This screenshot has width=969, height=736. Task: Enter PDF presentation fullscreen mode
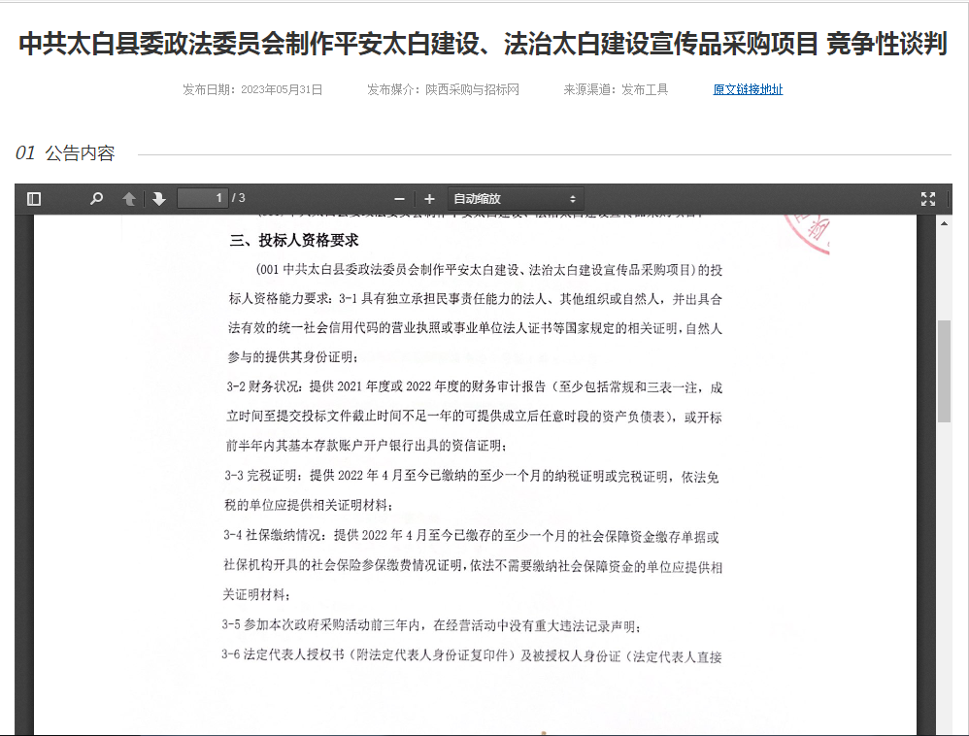point(927,199)
